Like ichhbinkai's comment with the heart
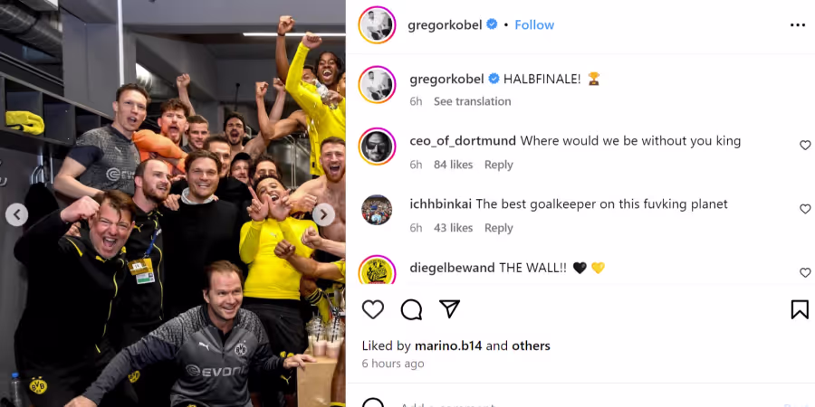815x407 pixels. tap(805, 209)
